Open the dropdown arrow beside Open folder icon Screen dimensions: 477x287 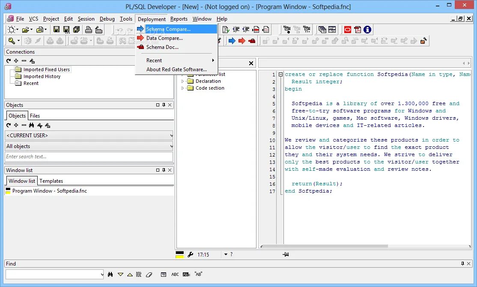click(x=31, y=30)
